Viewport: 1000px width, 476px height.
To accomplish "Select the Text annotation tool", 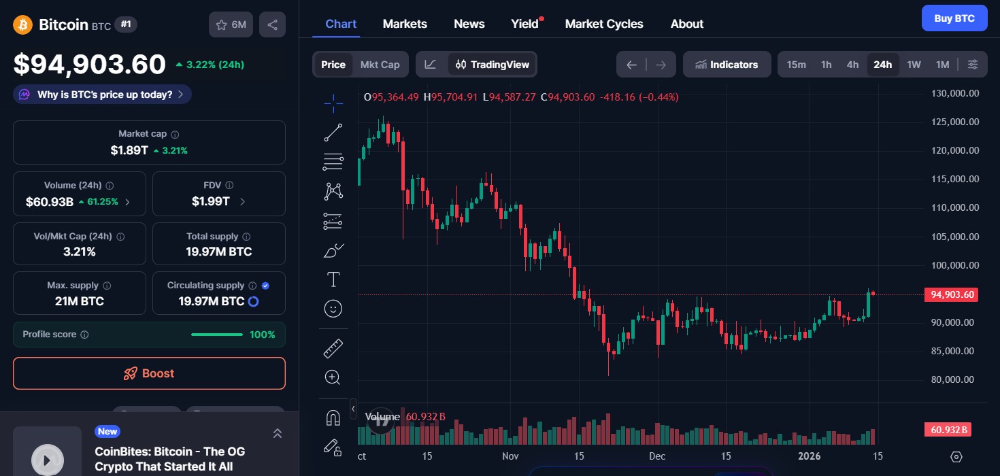I will tap(333, 279).
